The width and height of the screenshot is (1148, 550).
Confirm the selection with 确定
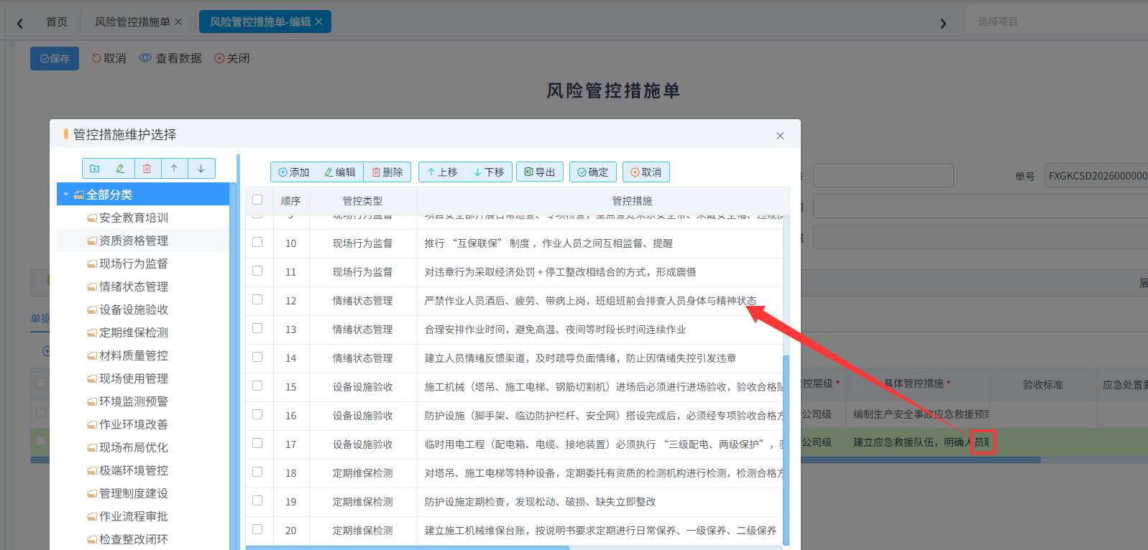tap(593, 172)
